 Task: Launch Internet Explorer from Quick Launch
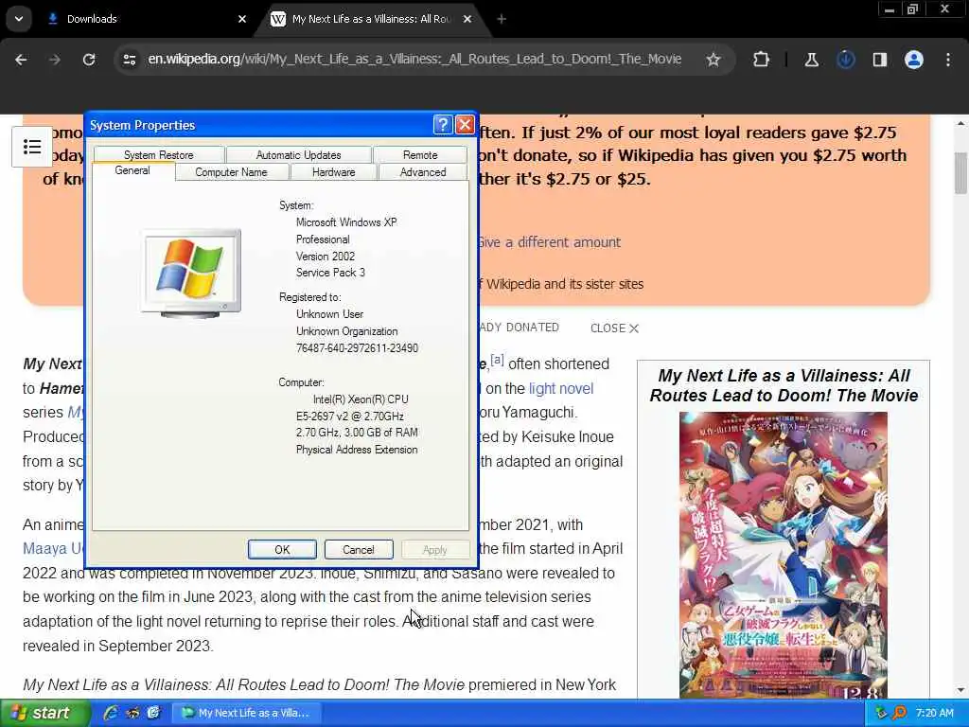tap(111, 713)
